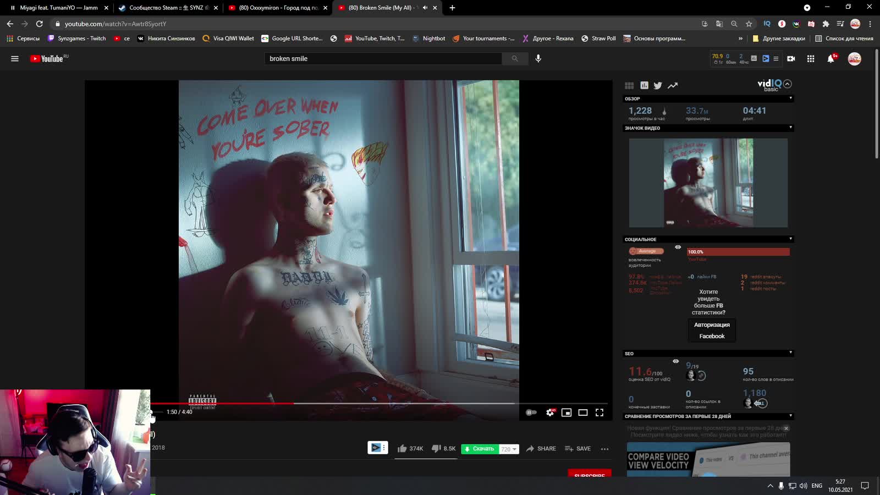
Task: Toggle eye icon in СОЦИАЛЬНОЕ section
Action: (x=678, y=248)
